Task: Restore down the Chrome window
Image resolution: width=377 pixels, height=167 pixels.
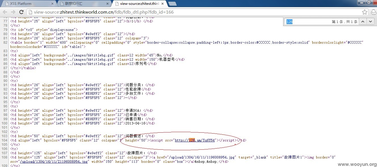Action: click(369, 2)
